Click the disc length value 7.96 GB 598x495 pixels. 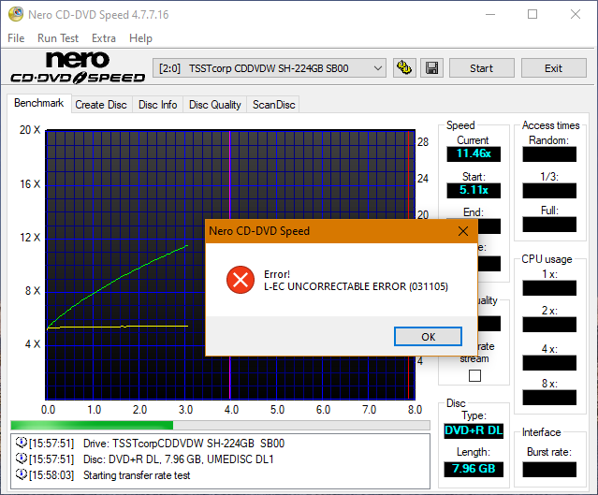click(x=474, y=469)
